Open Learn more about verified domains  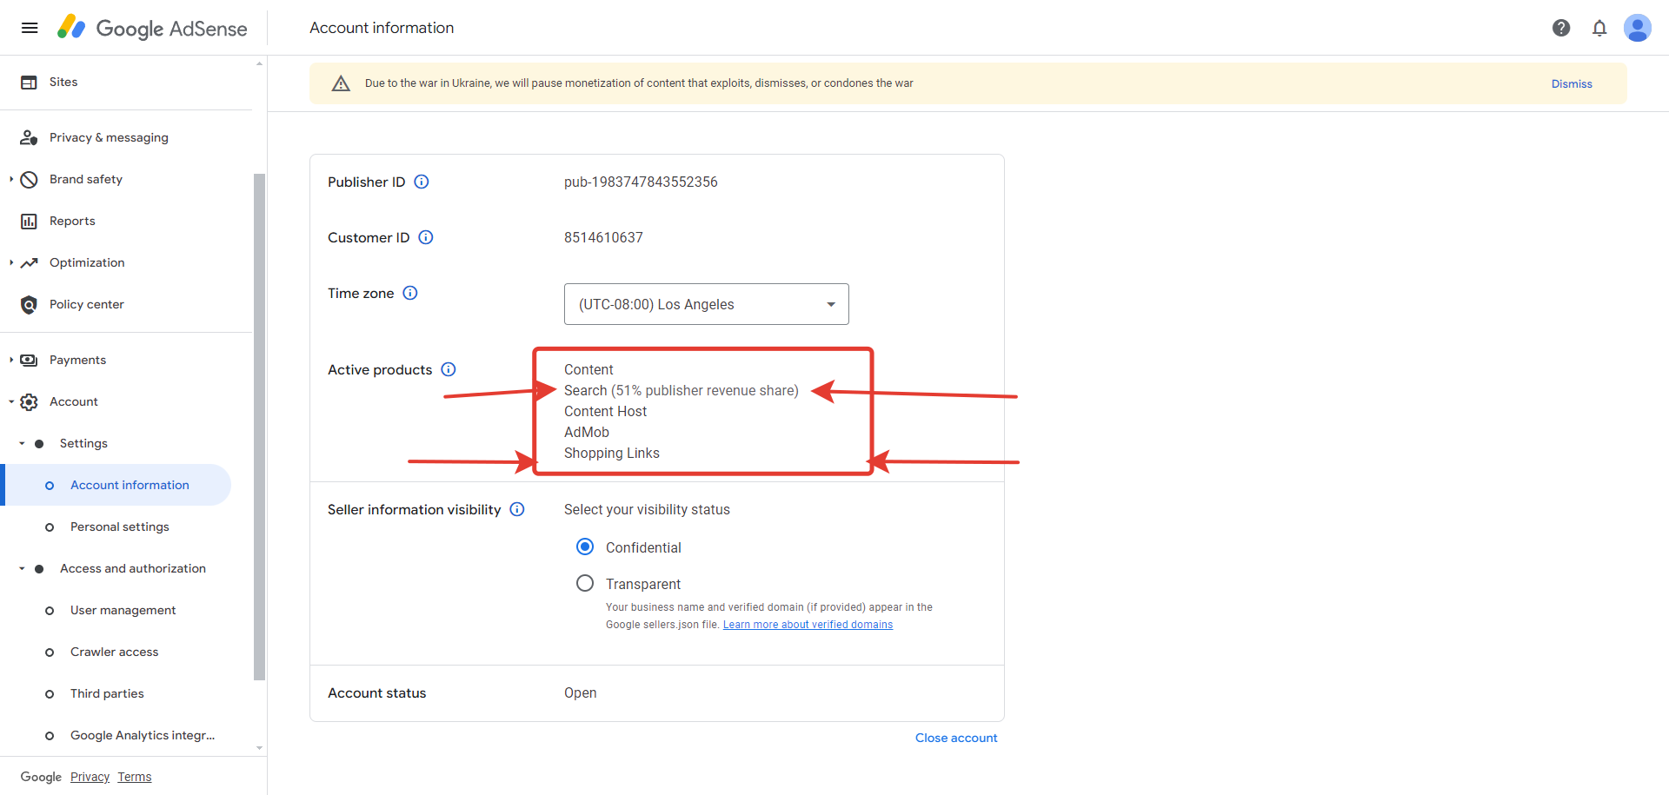[808, 625]
